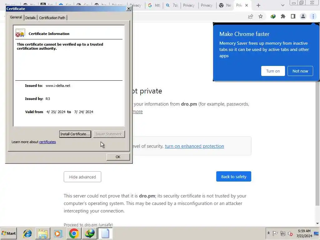Screen dimensions: 320x240
Task: Click the blank document taskbar icon
Action: click(x=105, y=233)
